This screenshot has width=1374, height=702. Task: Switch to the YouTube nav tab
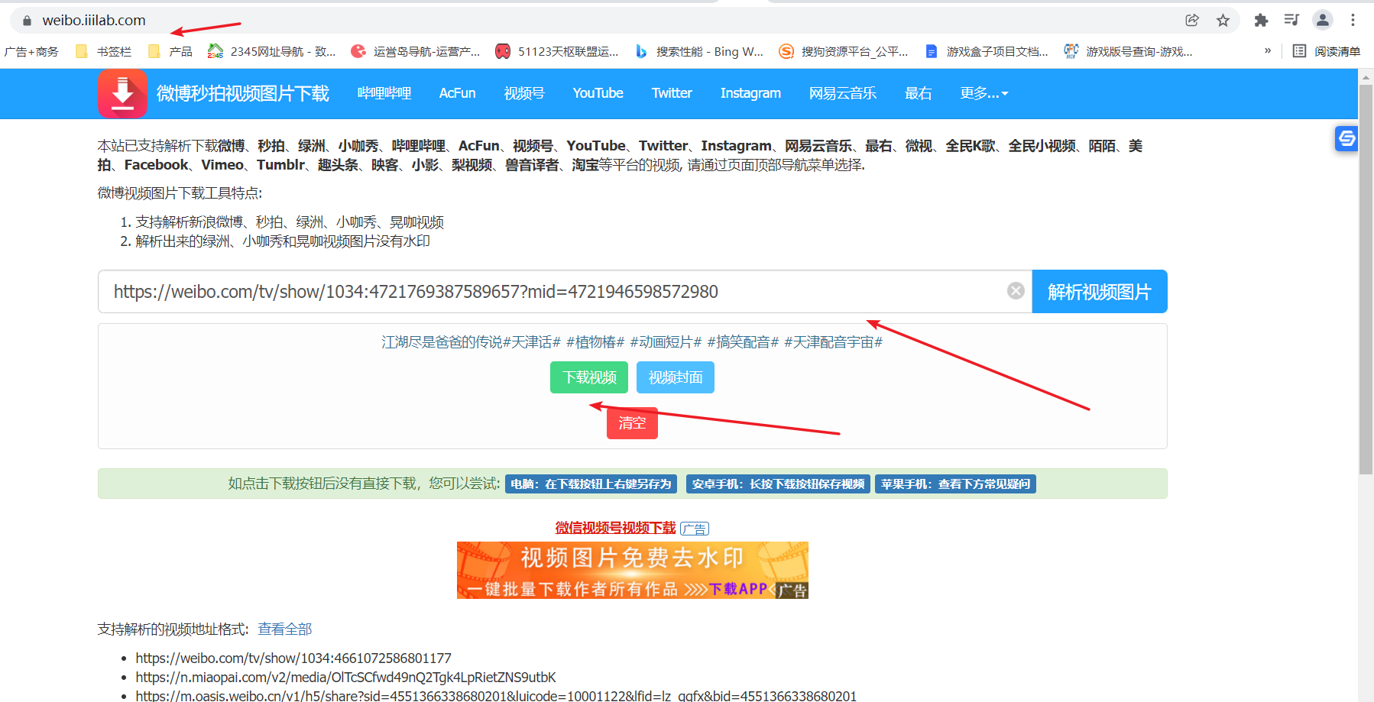coord(598,93)
